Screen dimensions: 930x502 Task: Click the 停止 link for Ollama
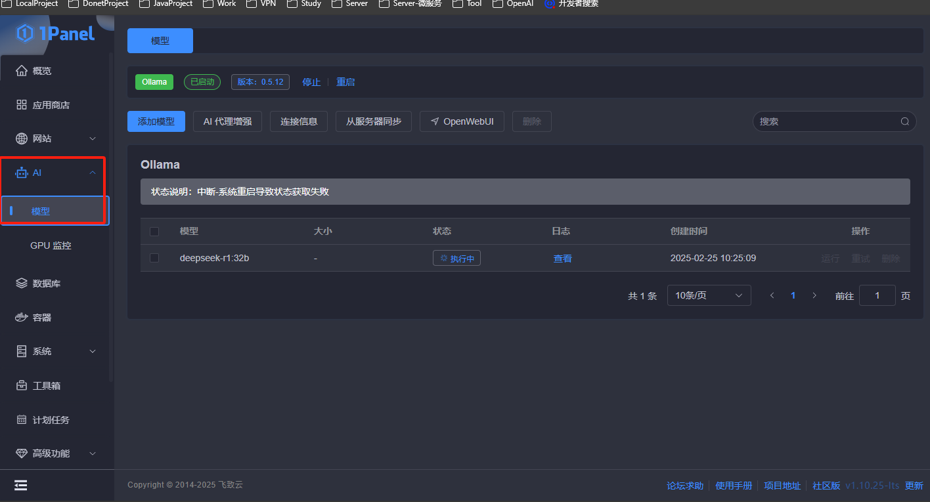(x=311, y=82)
